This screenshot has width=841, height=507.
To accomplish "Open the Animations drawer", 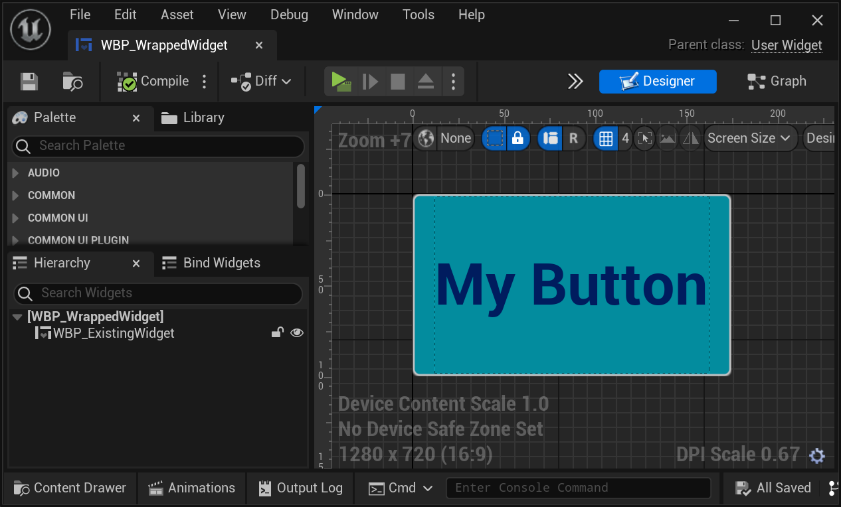I will (191, 488).
